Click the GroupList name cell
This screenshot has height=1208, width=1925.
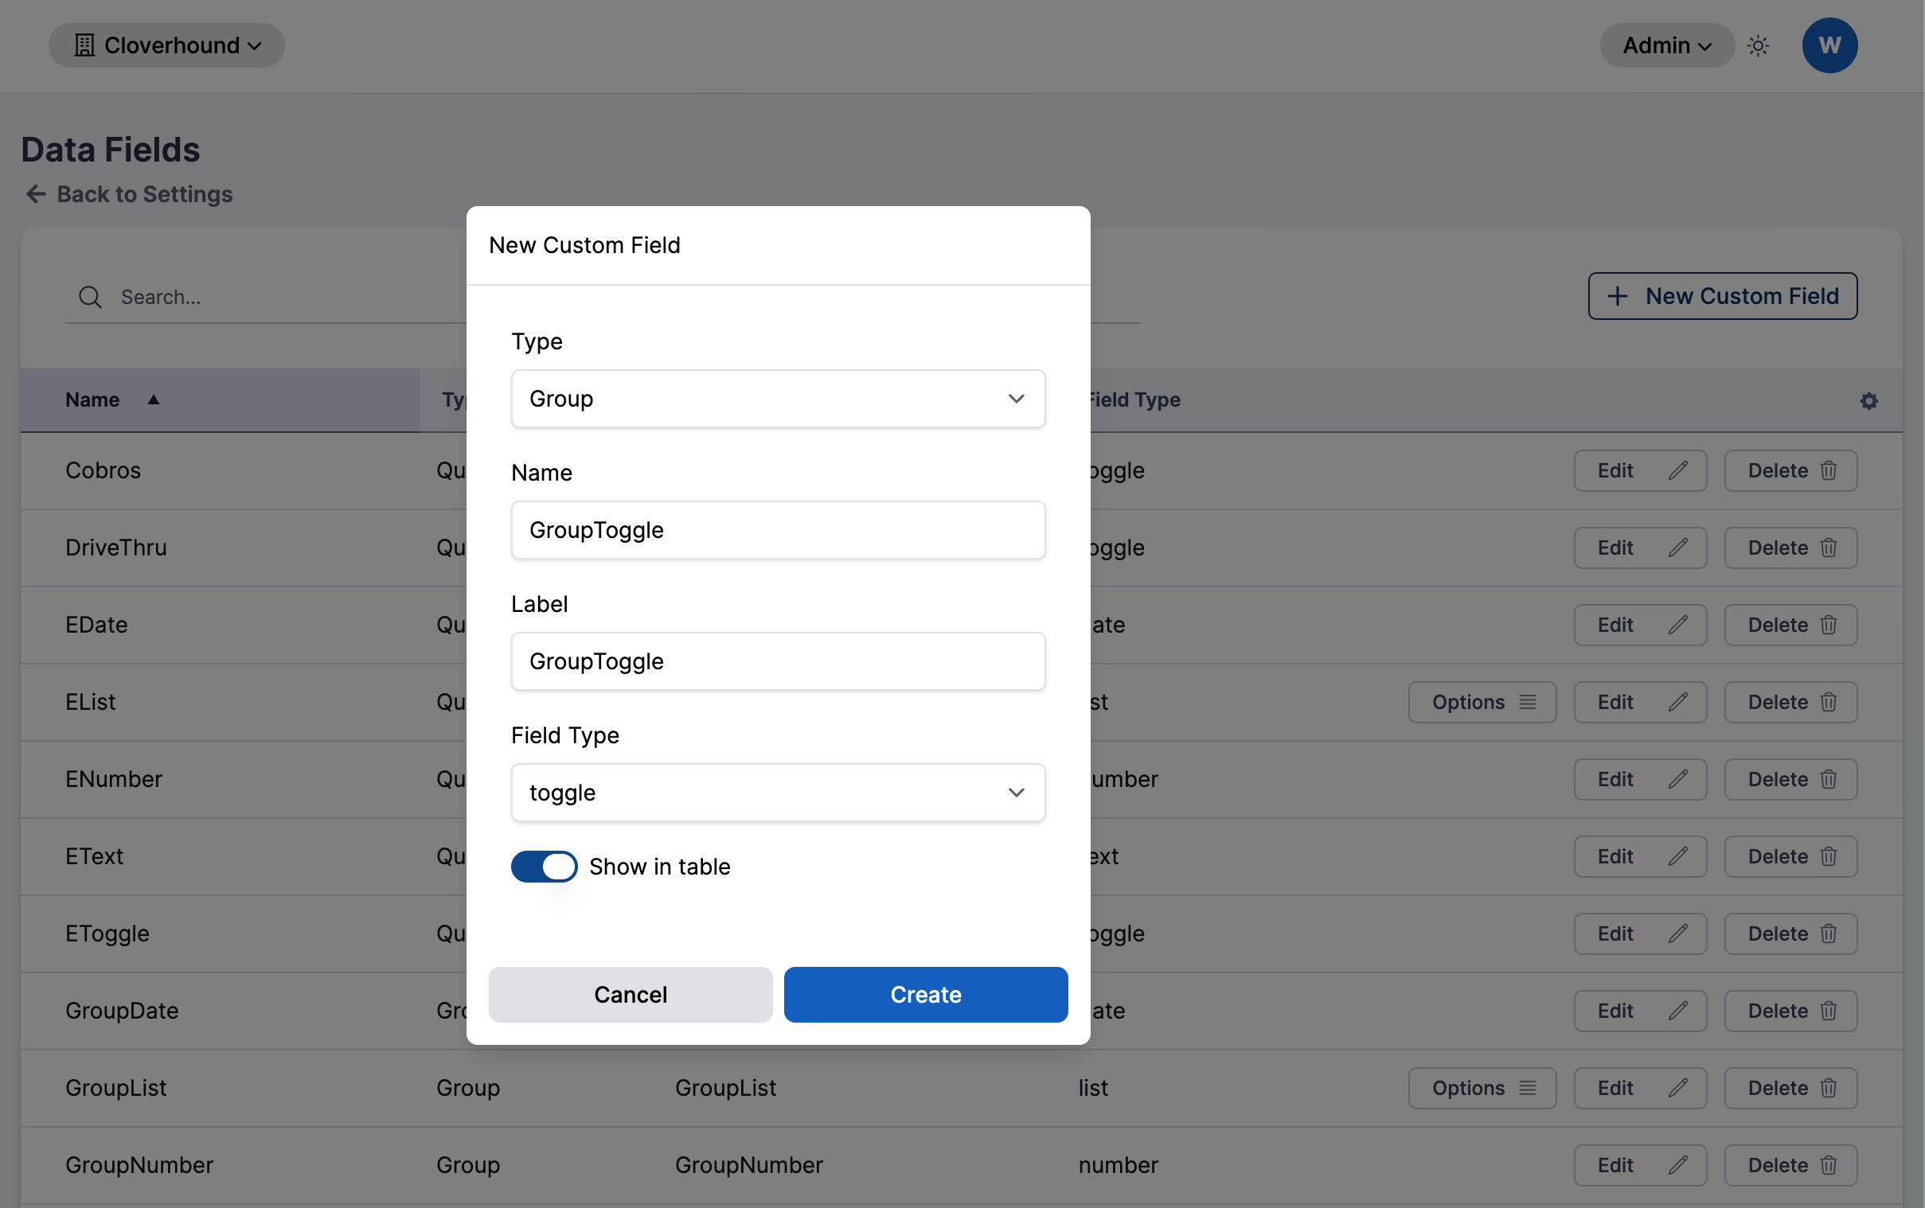116,1088
